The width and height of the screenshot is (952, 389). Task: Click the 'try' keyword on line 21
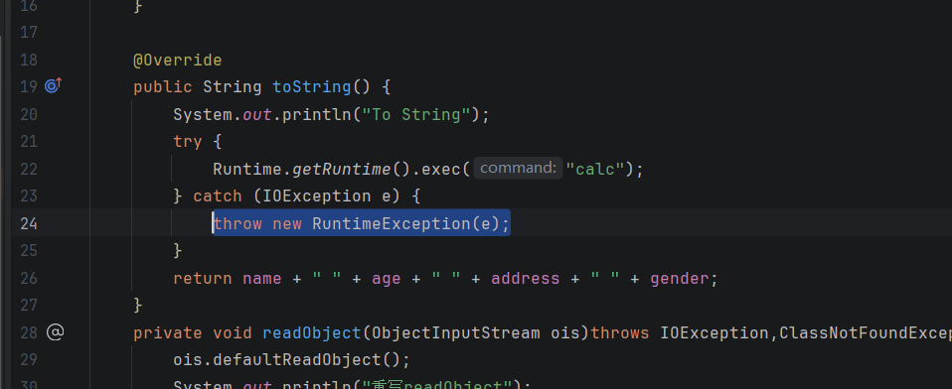(x=188, y=142)
